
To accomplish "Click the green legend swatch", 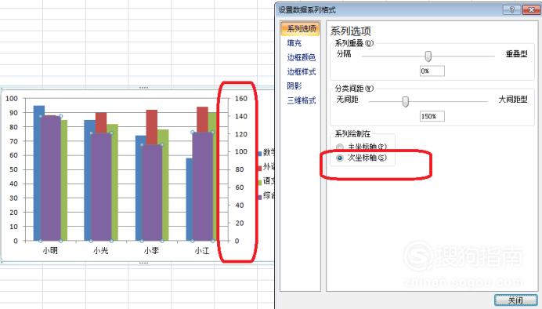I will coord(259,182).
